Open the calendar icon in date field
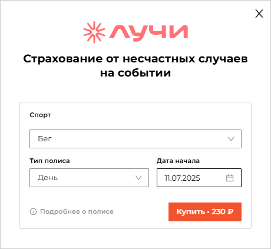This screenshot has height=249, width=271. [230, 178]
